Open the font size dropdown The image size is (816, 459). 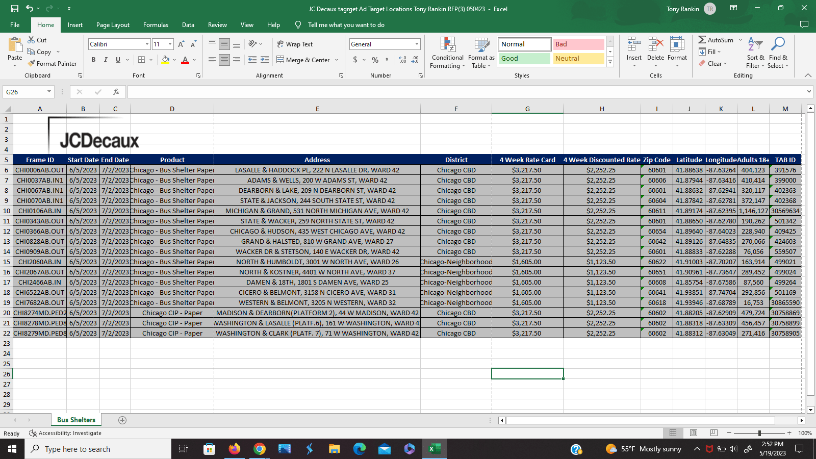click(x=170, y=44)
